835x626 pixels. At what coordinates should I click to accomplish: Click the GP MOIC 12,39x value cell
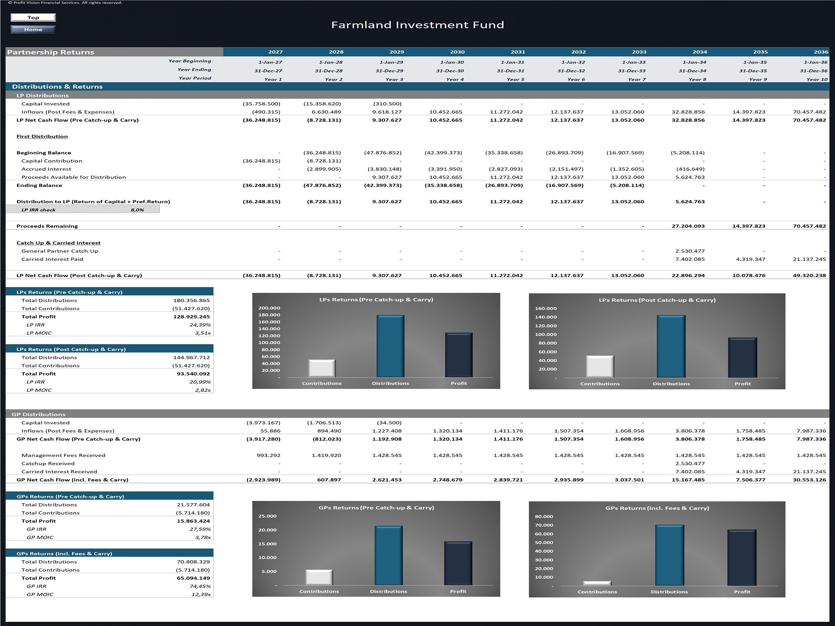pos(201,594)
